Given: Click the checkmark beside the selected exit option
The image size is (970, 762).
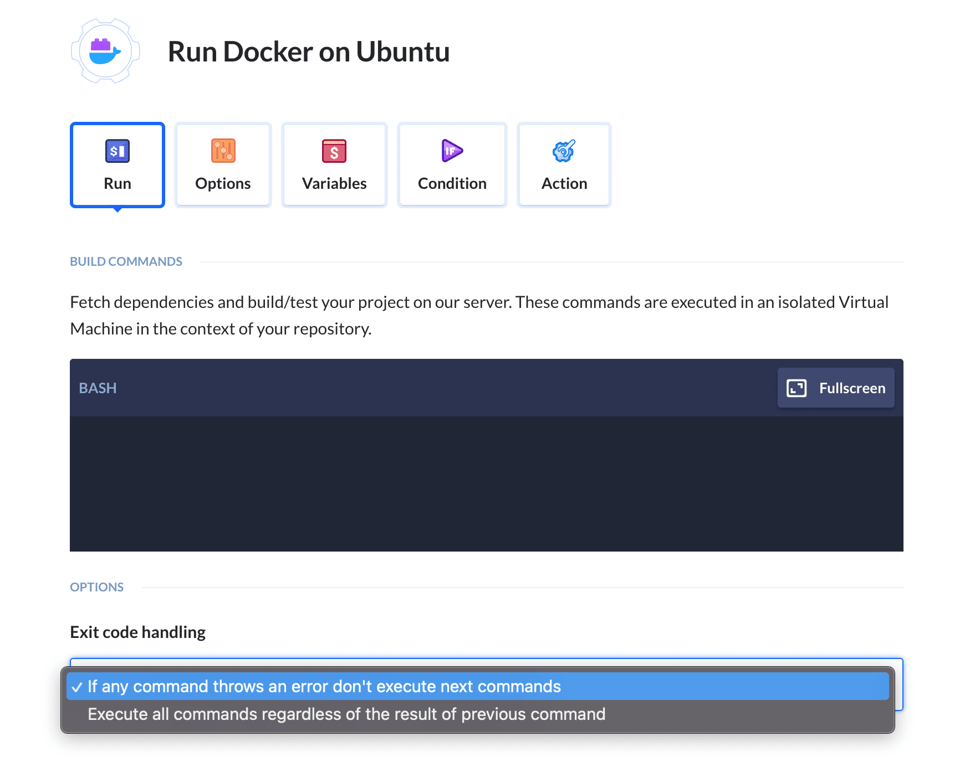Looking at the screenshot, I should pos(78,686).
